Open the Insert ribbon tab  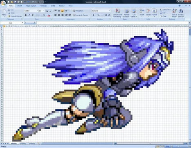point(20,6)
